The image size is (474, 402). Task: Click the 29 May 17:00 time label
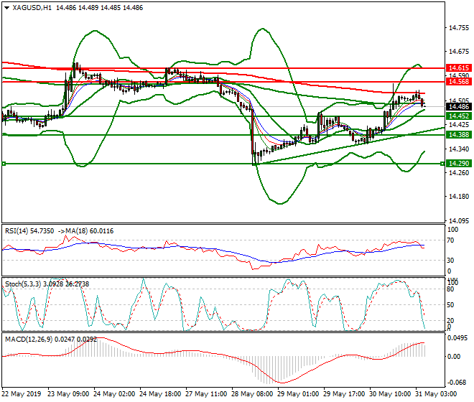pos(344,394)
